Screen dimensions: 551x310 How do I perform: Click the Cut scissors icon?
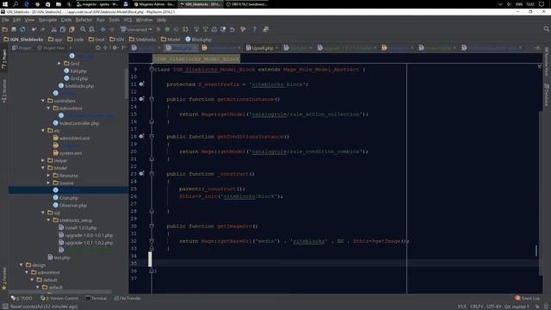[53, 29]
